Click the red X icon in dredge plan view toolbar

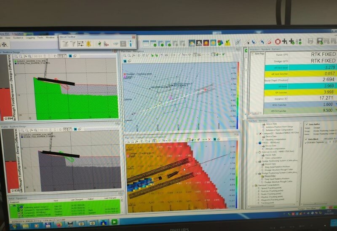point(209,140)
